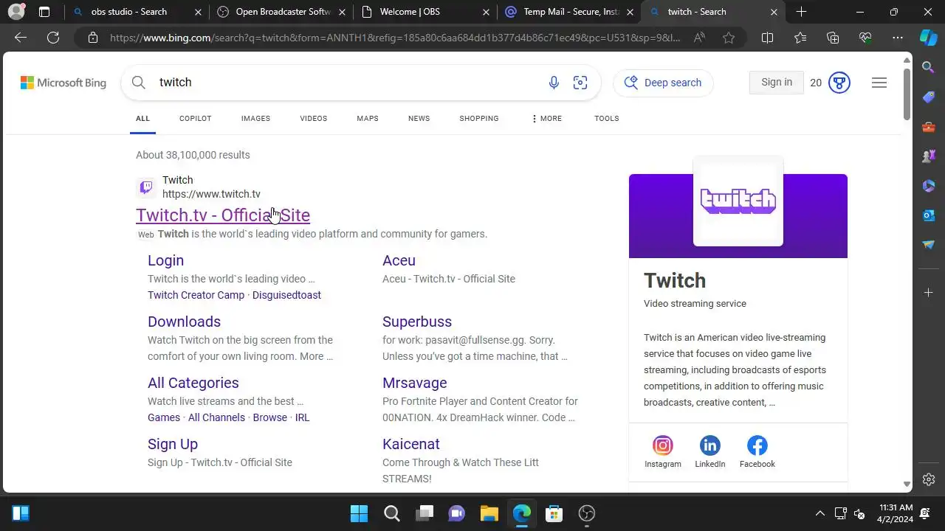Open Twitch Instagram profile icon

(x=663, y=445)
